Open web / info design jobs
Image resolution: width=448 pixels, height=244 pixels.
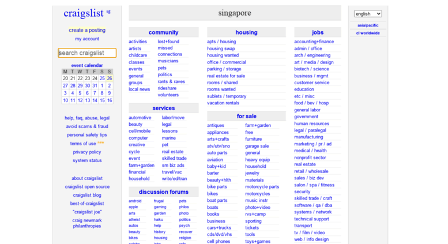pyautogui.click(x=311, y=239)
